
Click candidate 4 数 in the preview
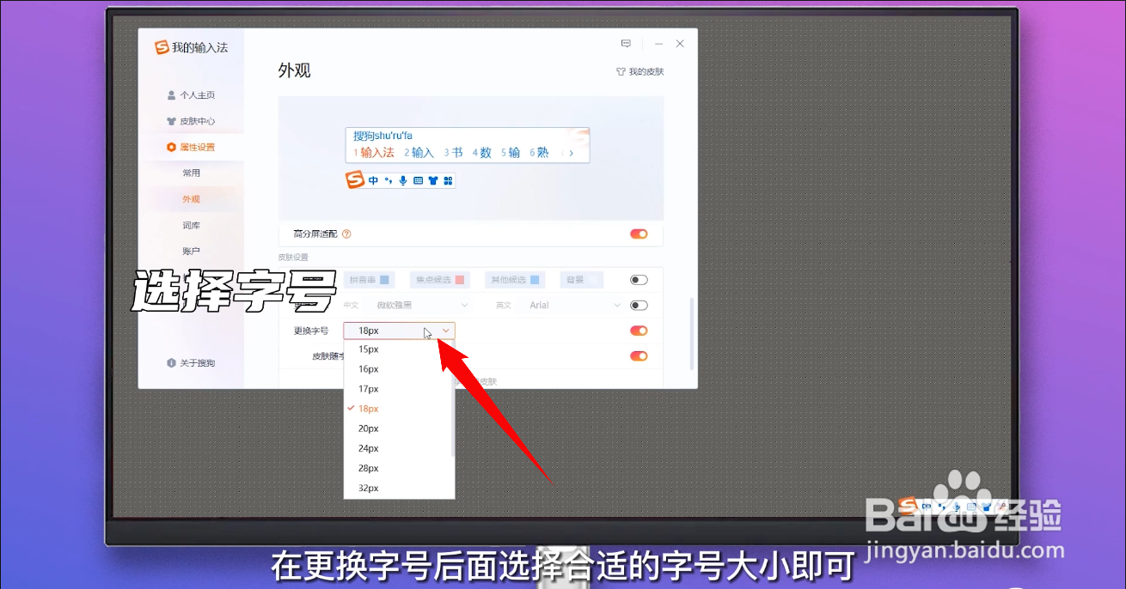click(x=482, y=153)
